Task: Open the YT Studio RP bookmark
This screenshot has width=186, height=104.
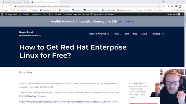Action: tap(64, 10)
